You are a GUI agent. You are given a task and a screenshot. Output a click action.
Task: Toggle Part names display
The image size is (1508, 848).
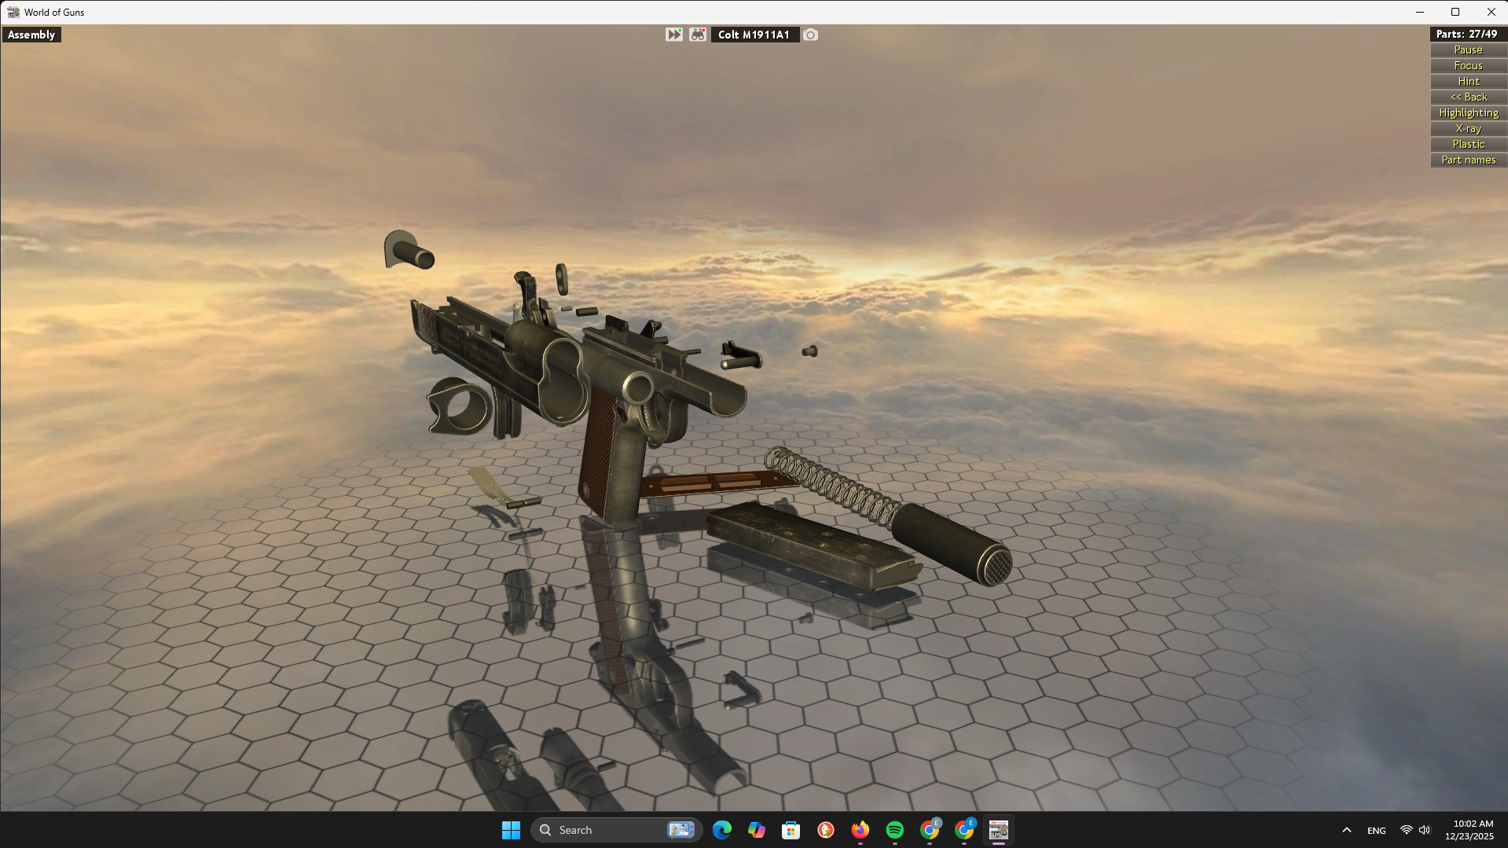[x=1468, y=160]
